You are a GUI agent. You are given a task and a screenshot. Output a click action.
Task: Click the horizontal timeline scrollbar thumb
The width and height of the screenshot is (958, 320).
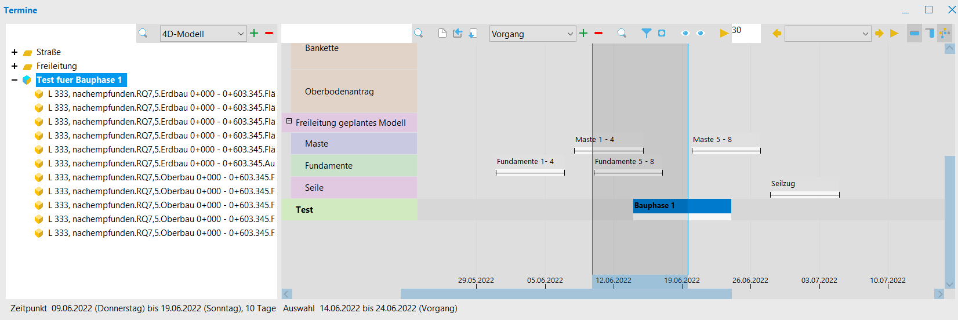[565, 294]
